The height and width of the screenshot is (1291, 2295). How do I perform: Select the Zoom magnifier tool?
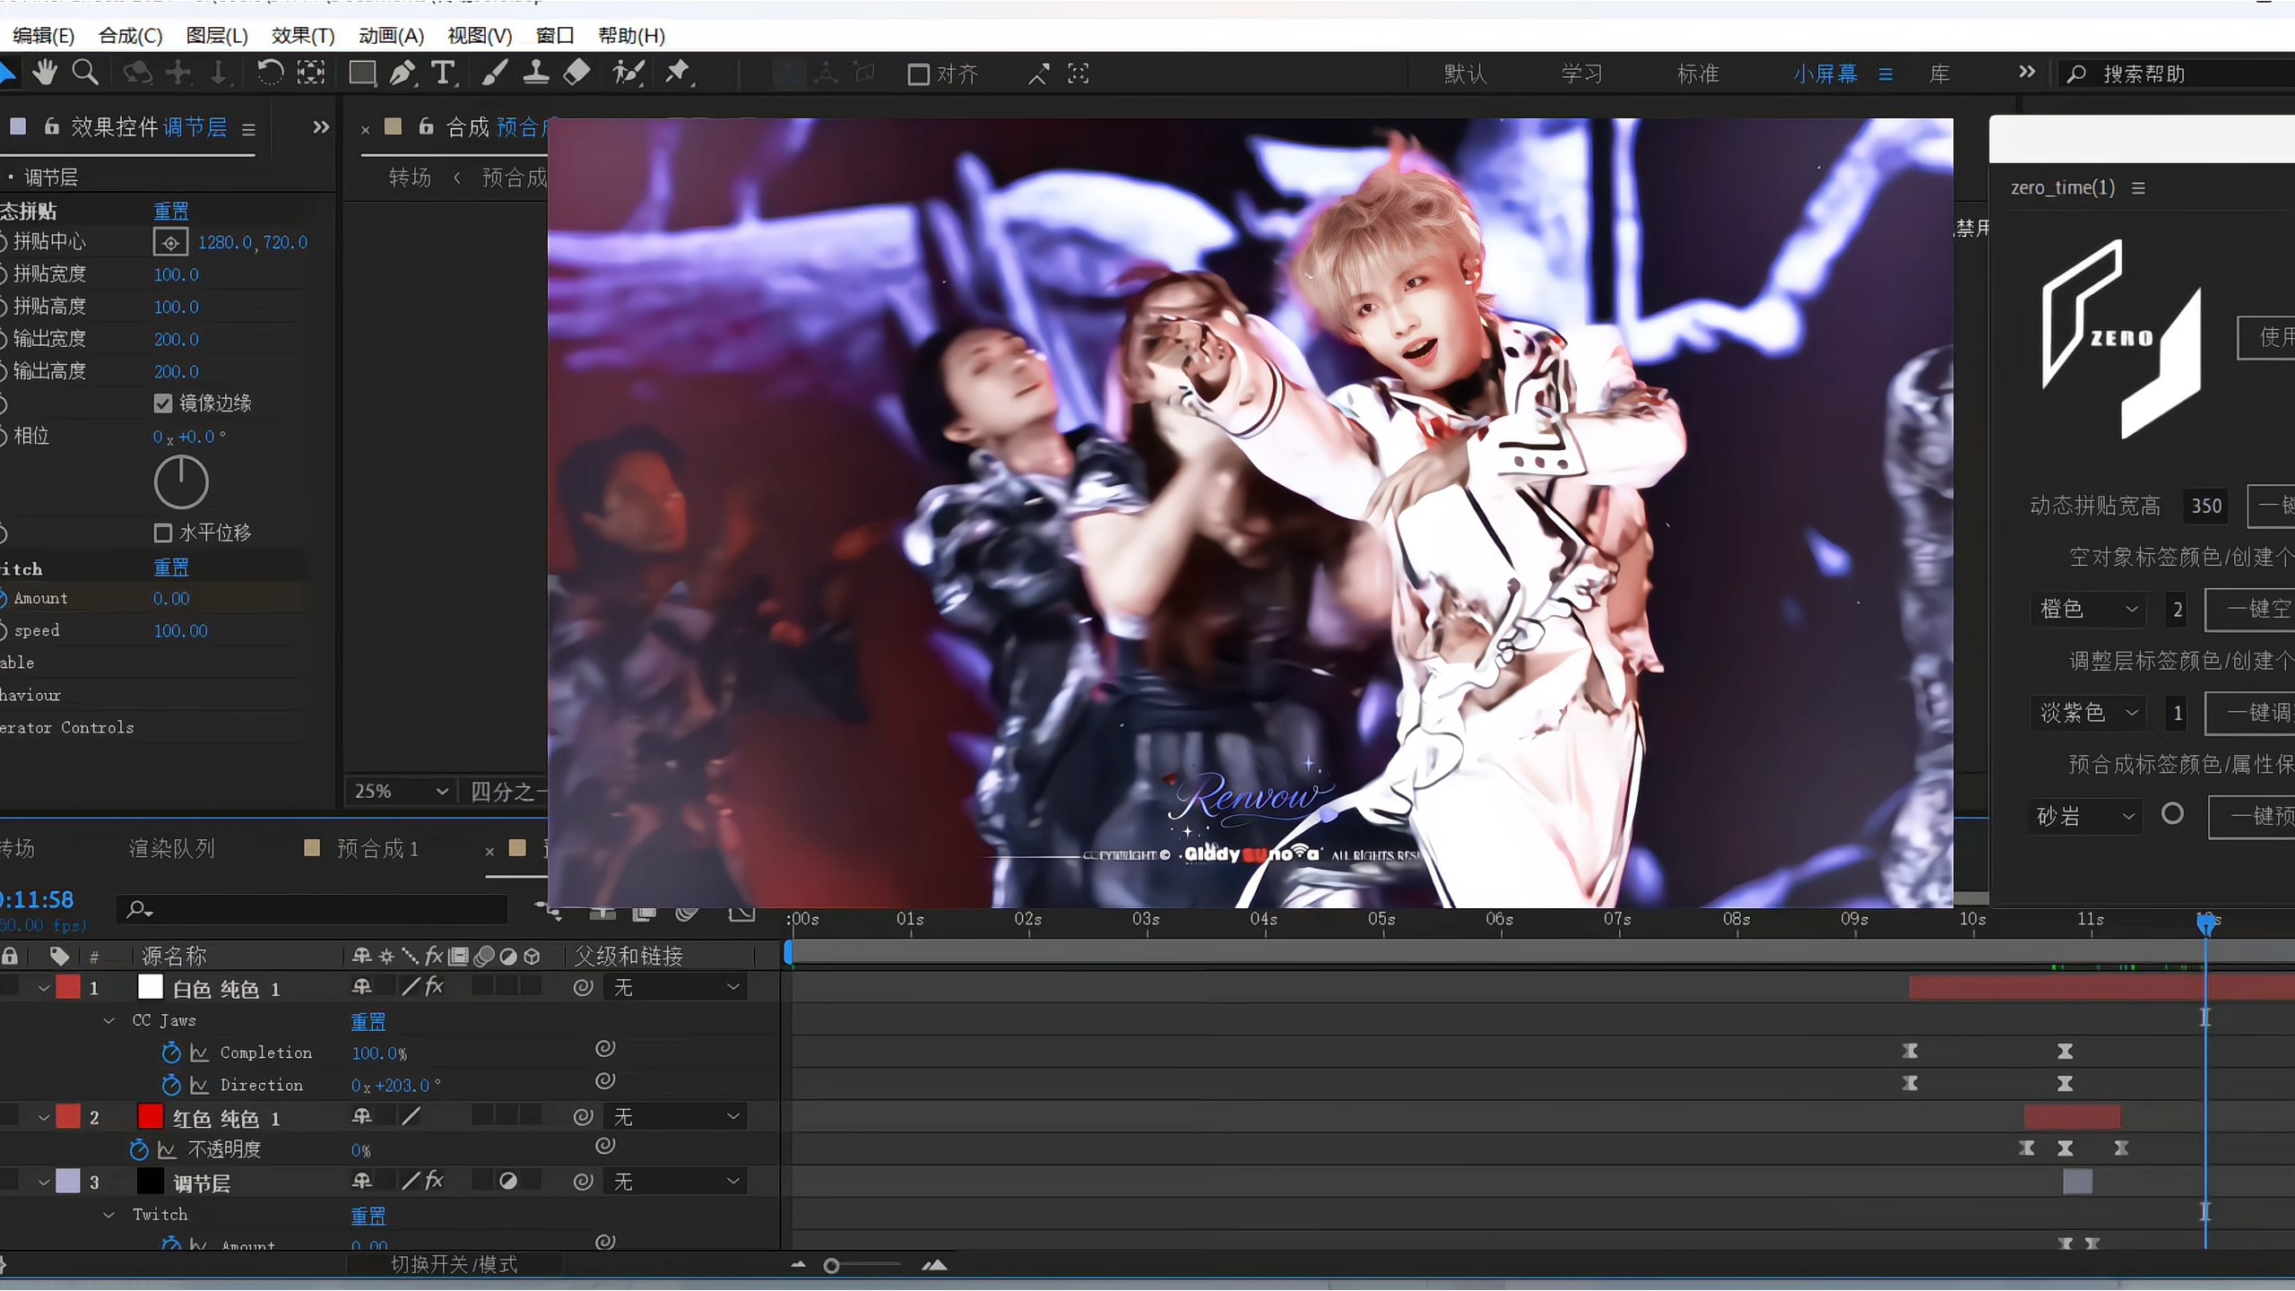pos(85,73)
